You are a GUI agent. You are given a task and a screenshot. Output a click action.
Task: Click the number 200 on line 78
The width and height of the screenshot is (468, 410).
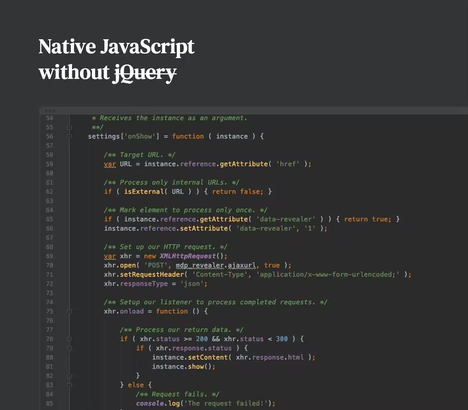[x=202, y=339]
